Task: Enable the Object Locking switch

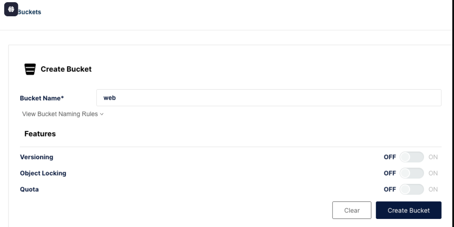Action: click(x=411, y=173)
